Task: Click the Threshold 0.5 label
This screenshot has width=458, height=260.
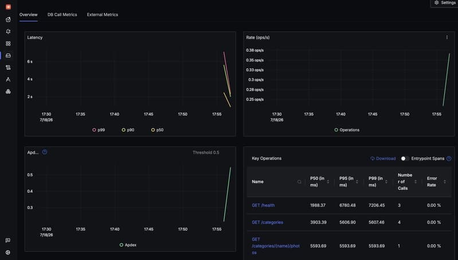Action: 206,152
